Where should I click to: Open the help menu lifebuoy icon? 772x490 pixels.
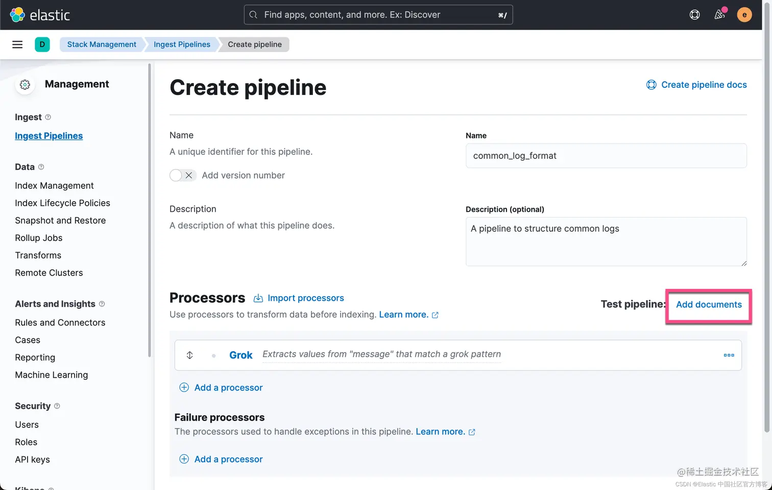[x=694, y=15]
